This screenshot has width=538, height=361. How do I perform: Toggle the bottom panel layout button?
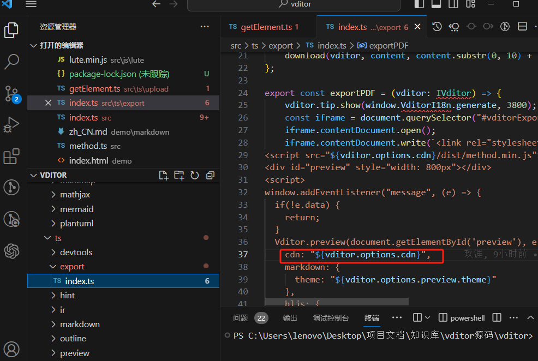(x=436, y=4)
